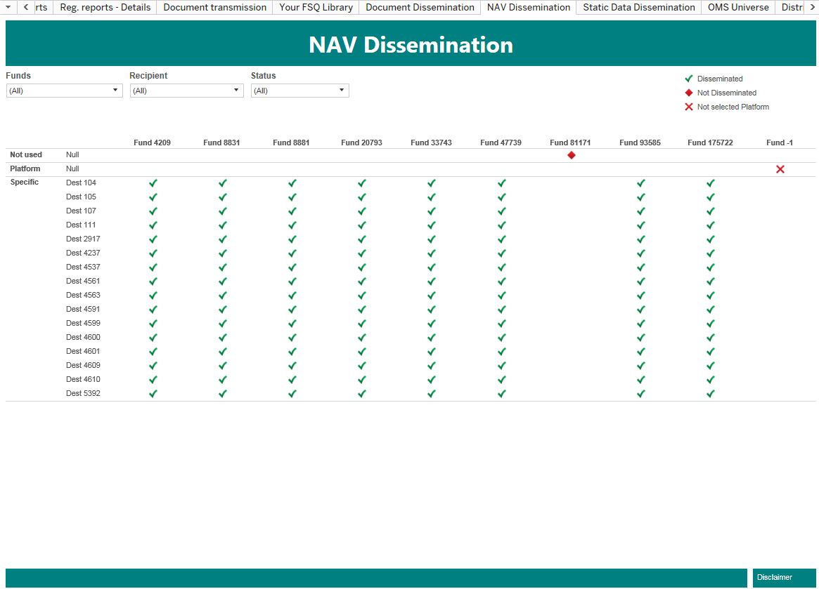Click the checkmark for Dest 4600, Fund 33743
Screen dimensions: 819x589
point(431,338)
